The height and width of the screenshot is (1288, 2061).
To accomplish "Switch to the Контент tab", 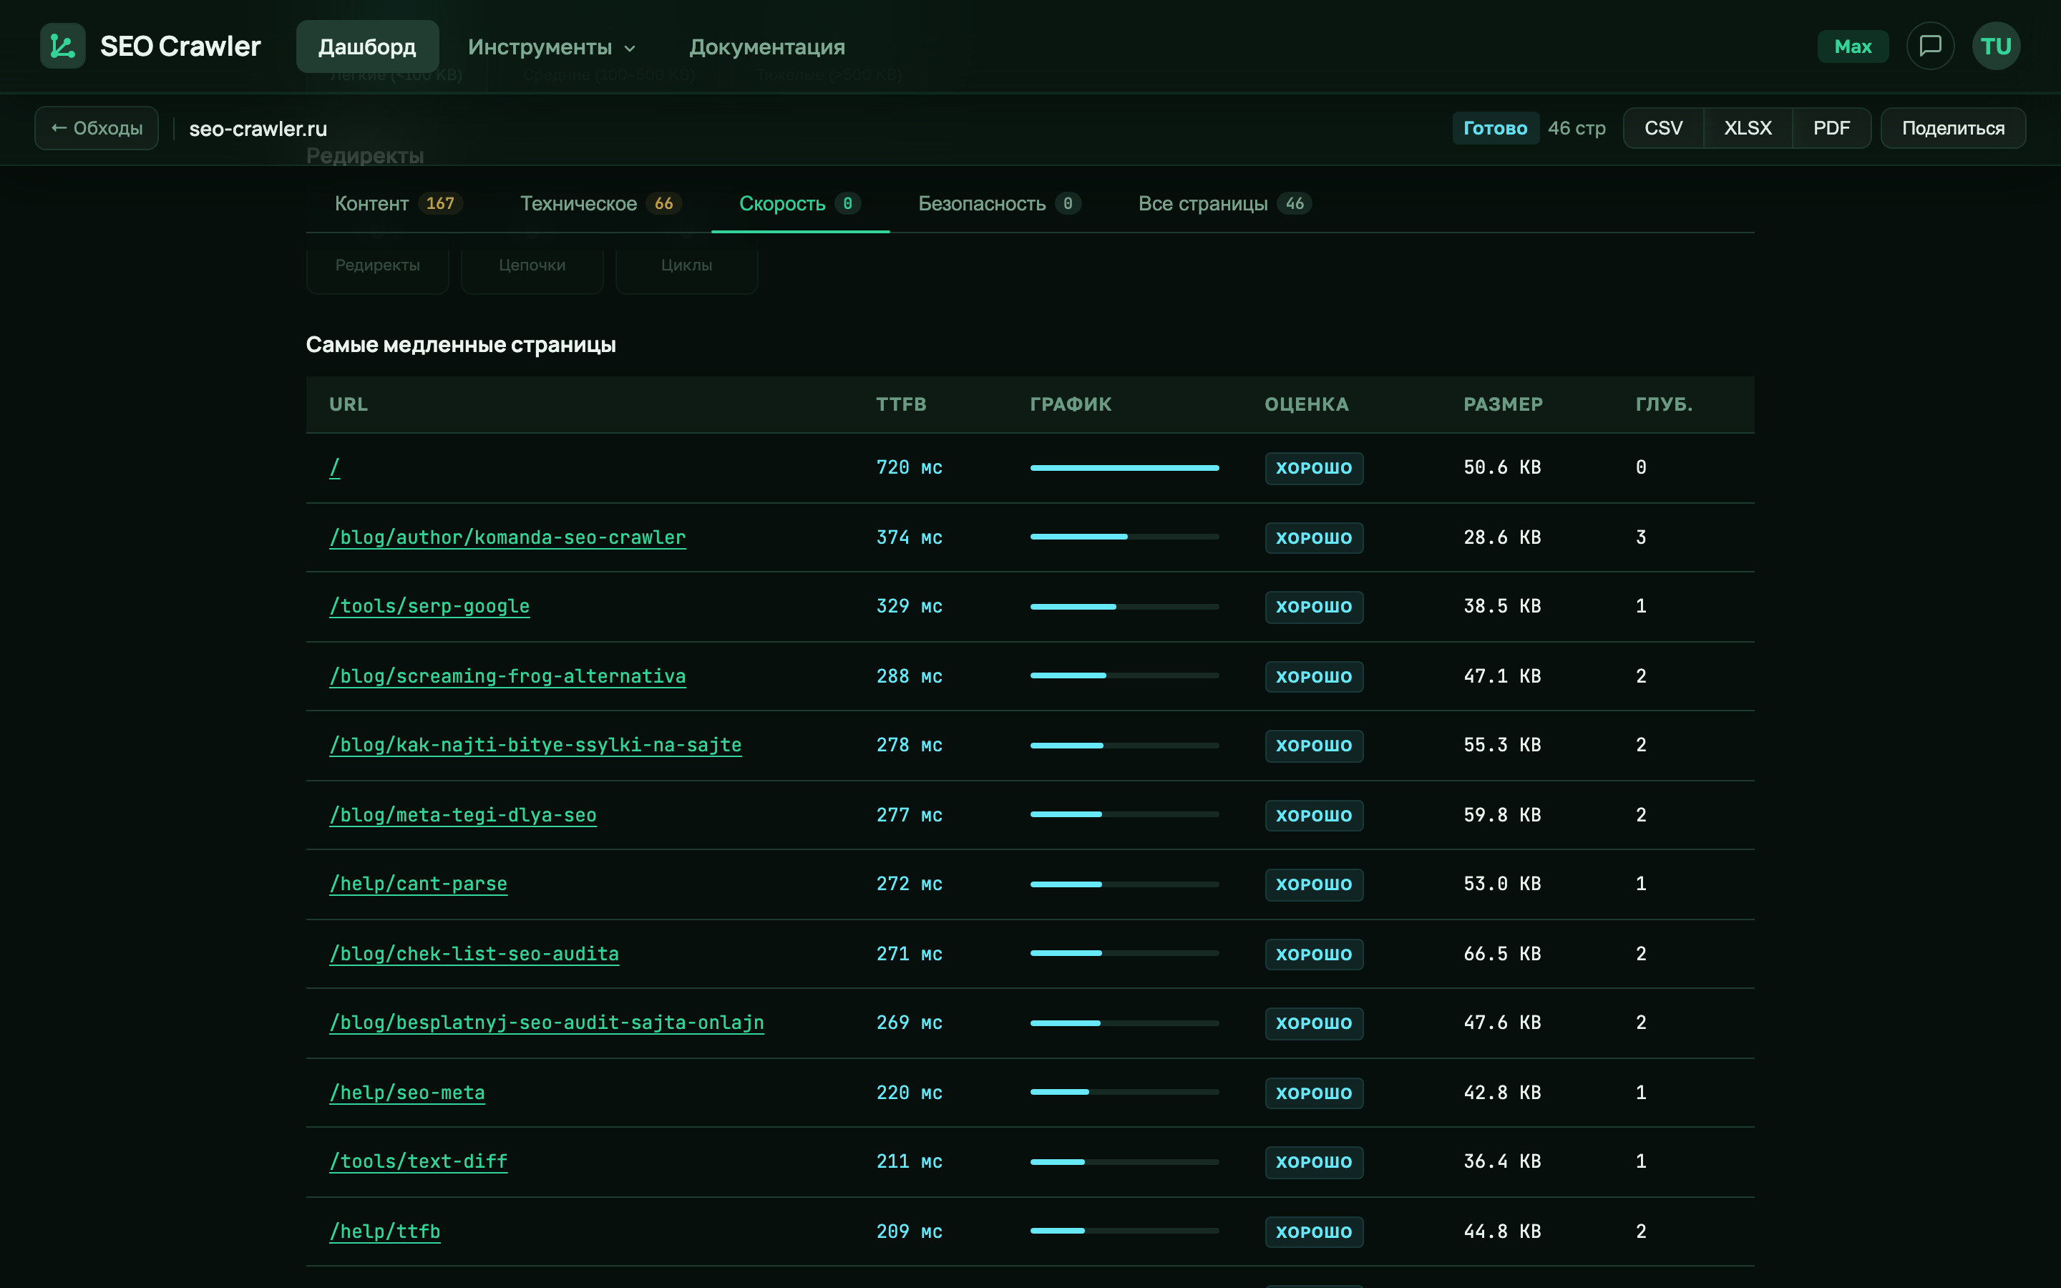I will coord(398,204).
